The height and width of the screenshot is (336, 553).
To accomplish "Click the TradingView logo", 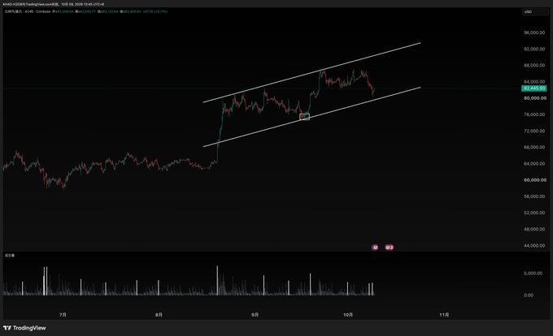I will point(24,328).
